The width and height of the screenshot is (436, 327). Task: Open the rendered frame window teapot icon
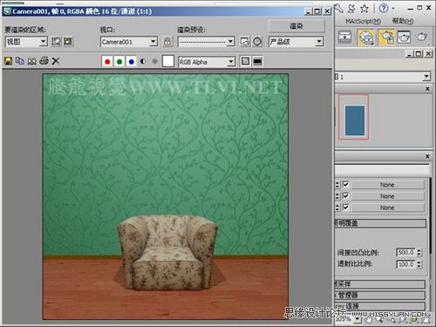404,37
